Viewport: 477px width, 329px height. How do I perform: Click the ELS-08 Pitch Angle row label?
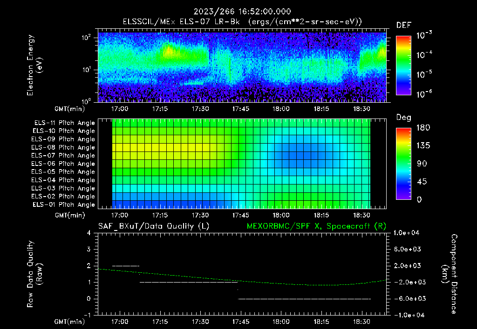click(63, 147)
